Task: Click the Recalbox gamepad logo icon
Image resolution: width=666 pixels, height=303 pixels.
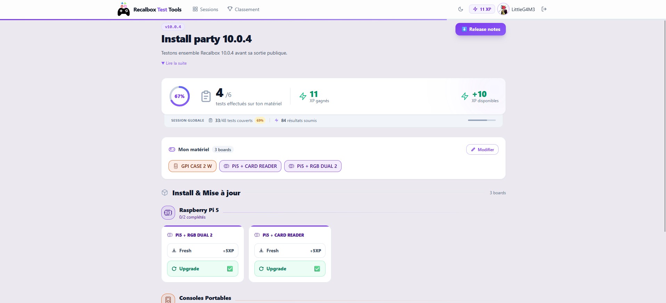Action: click(123, 9)
